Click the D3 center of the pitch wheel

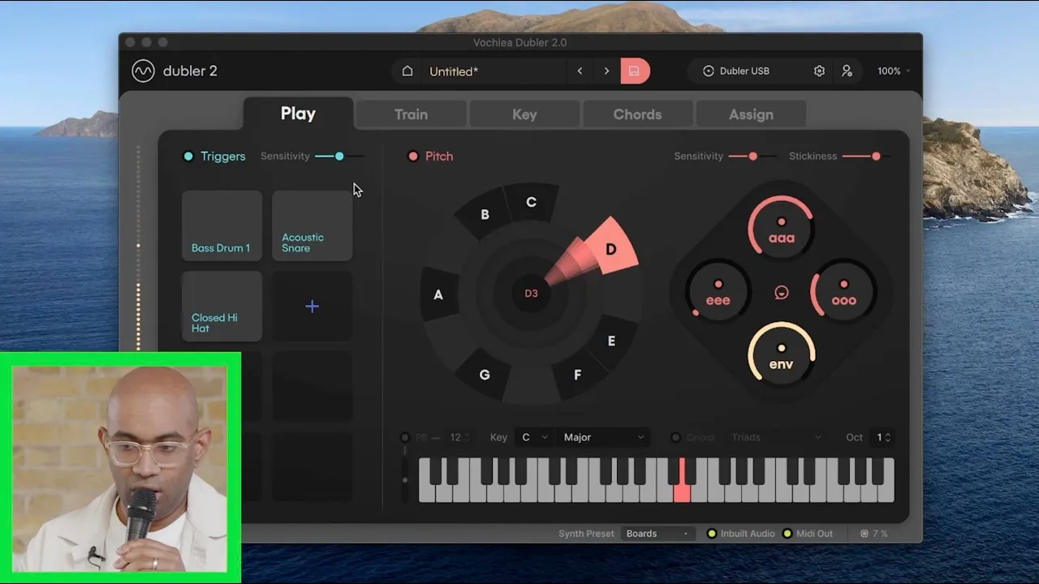[x=531, y=293]
